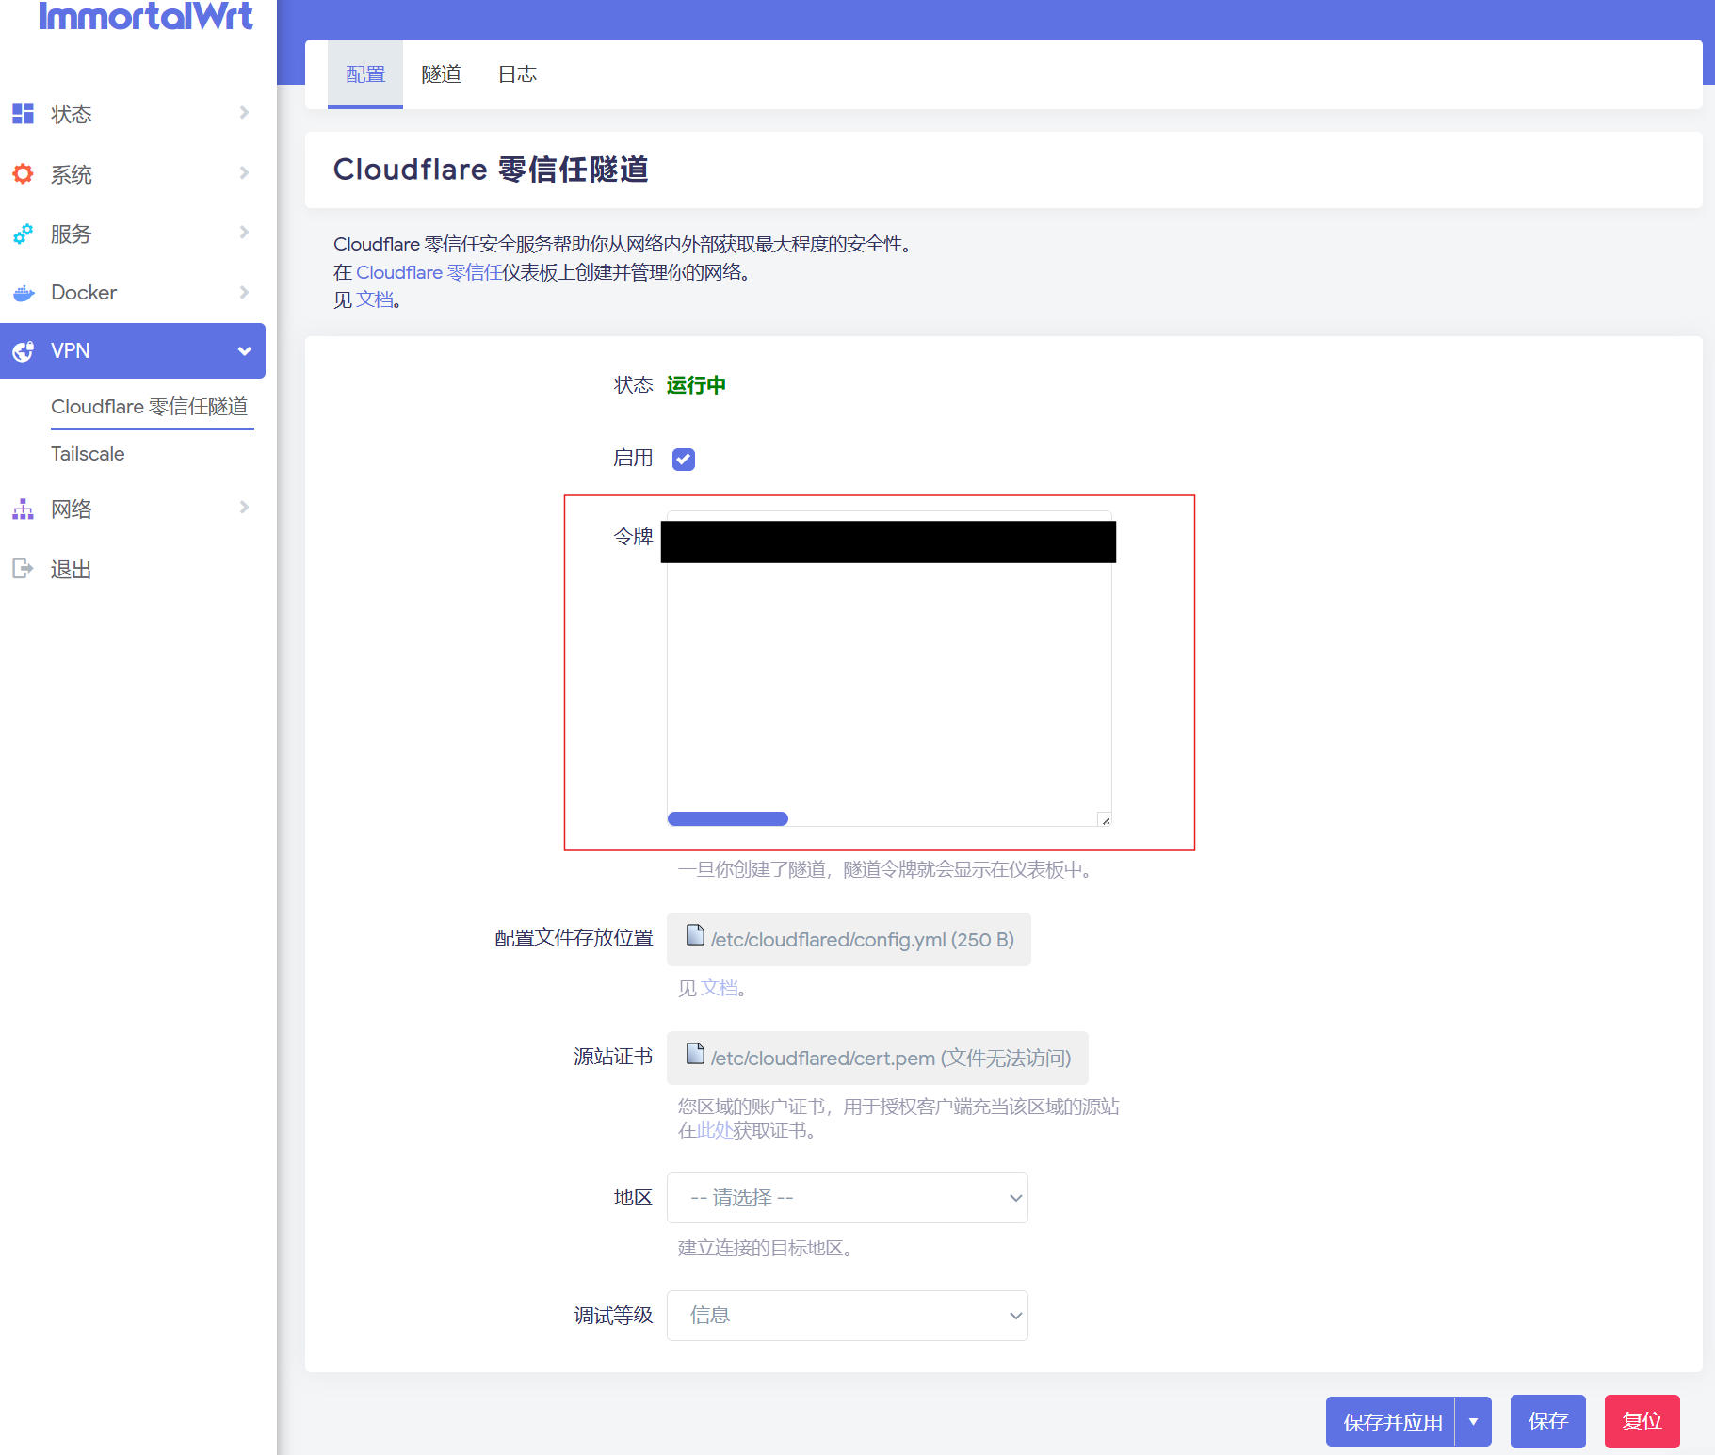Viewport: 1715px width, 1455px height.
Task: Click the file icon beside config.yml path
Action: pos(695,935)
